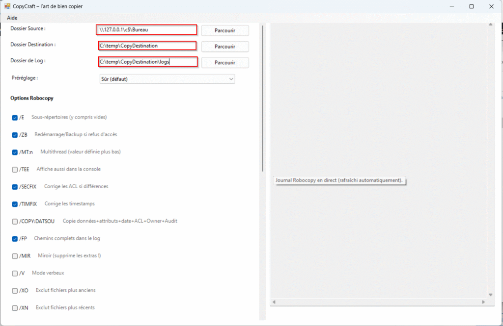
Task: Minimize the CopyCraft window
Action: tap(452, 6)
